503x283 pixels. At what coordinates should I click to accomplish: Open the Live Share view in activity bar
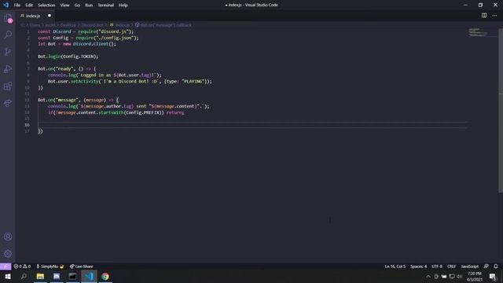[8, 103]
